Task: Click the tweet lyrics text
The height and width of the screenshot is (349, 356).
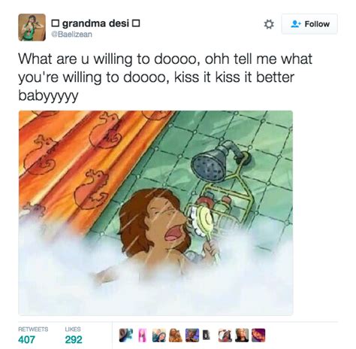Action: pos(165,77)
